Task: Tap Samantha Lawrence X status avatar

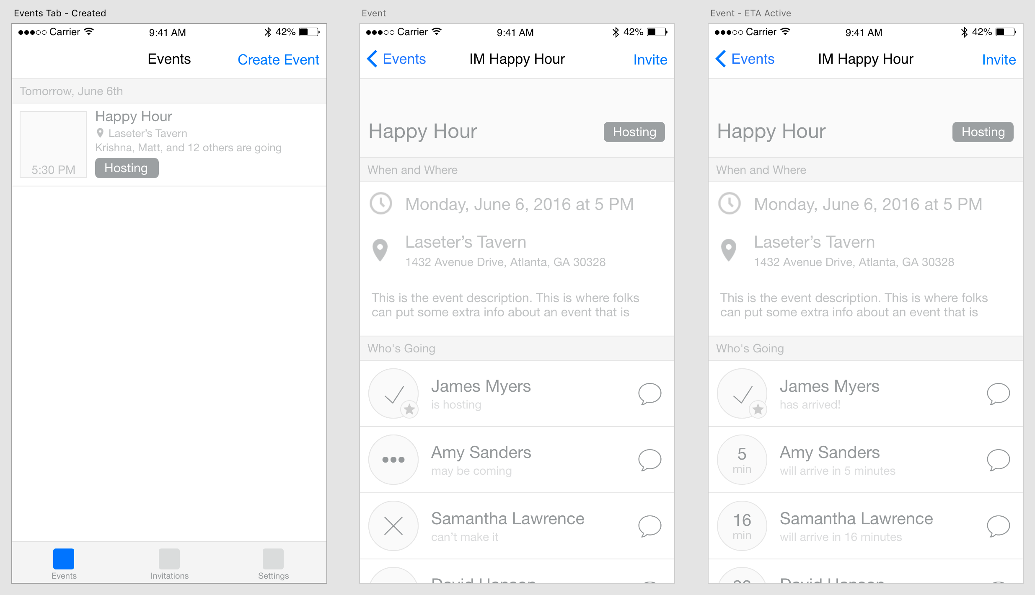Action: [x=393, y=526]
